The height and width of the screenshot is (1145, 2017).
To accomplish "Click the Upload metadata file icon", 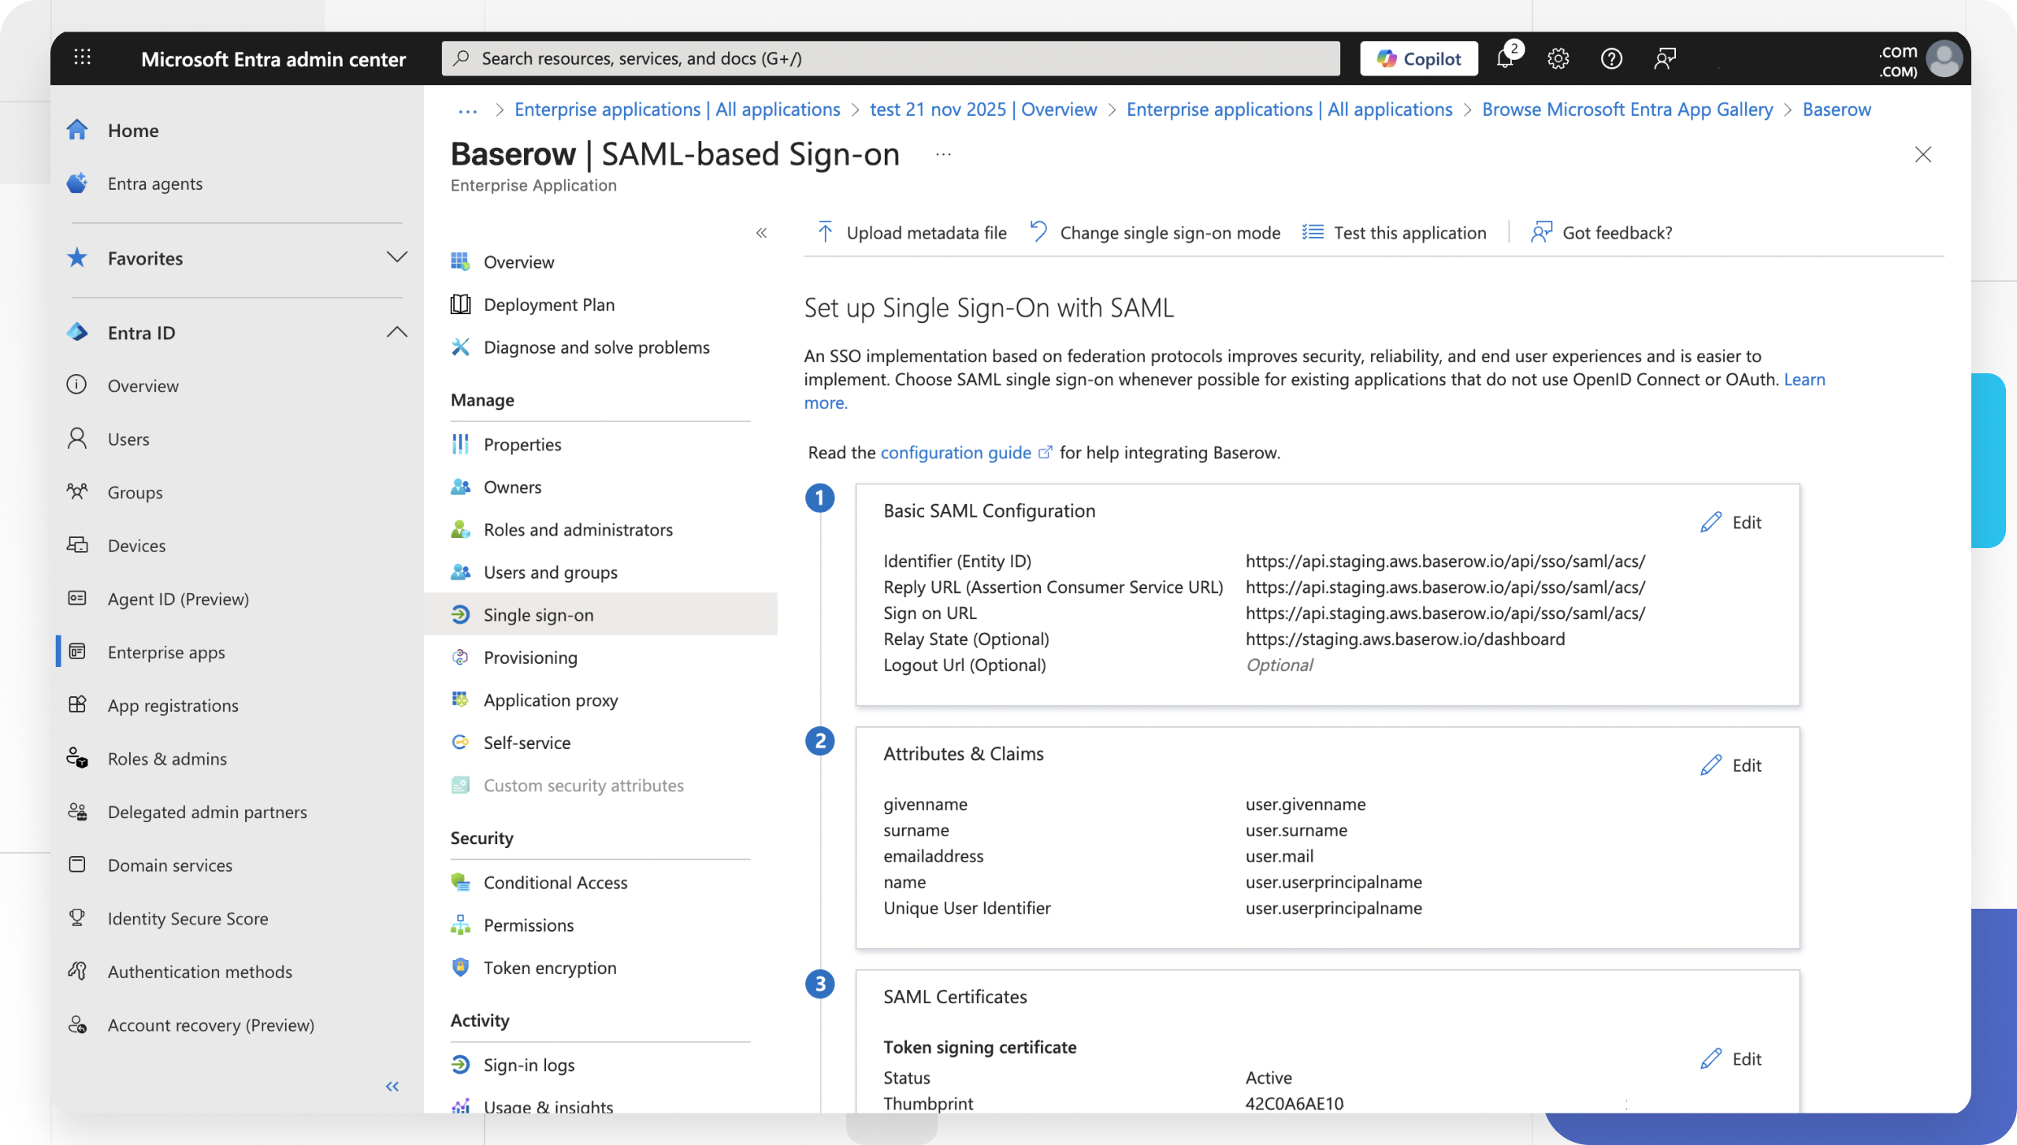I will [x=823, y=232].
